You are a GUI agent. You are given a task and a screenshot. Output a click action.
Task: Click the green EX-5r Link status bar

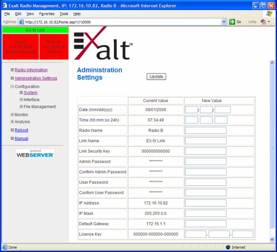click(35, 30)
